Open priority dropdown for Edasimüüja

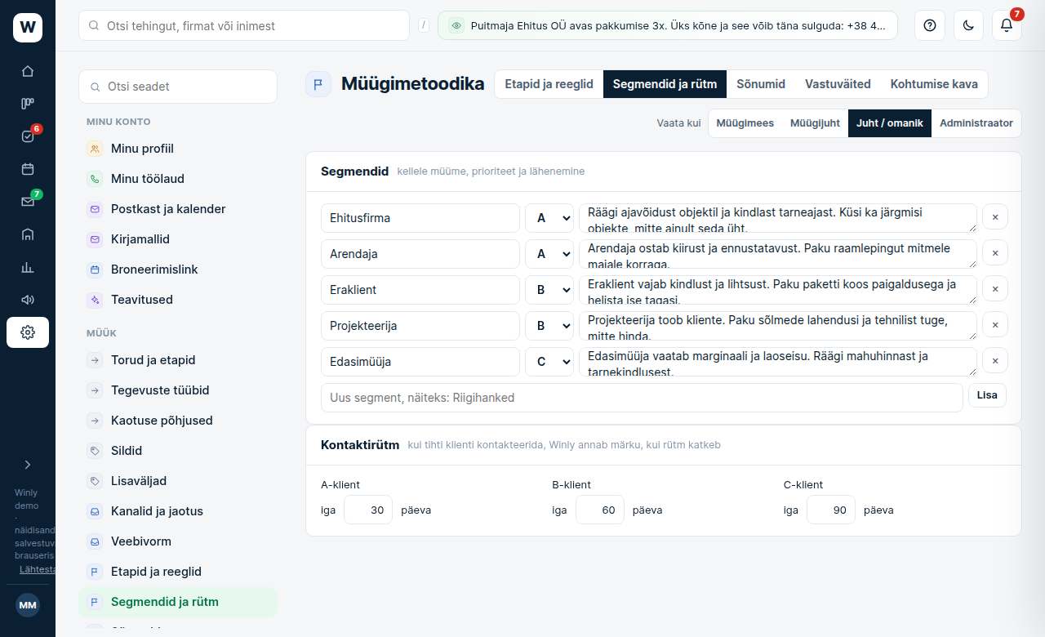(549, 362)
